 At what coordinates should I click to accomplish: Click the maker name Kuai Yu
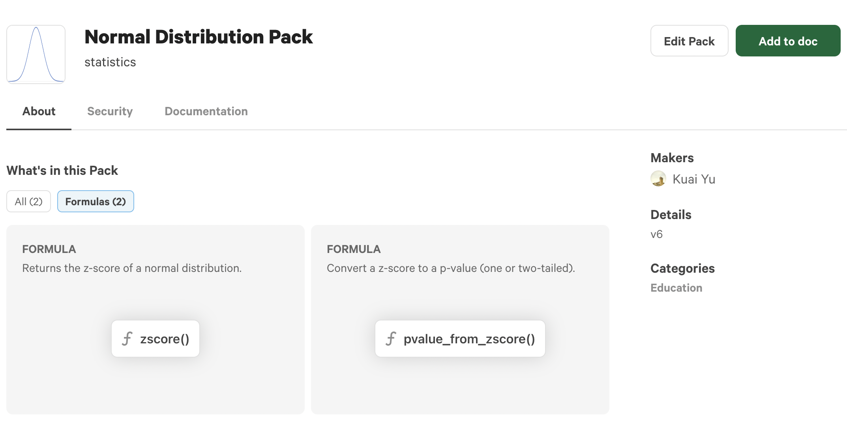click(694, 179)
